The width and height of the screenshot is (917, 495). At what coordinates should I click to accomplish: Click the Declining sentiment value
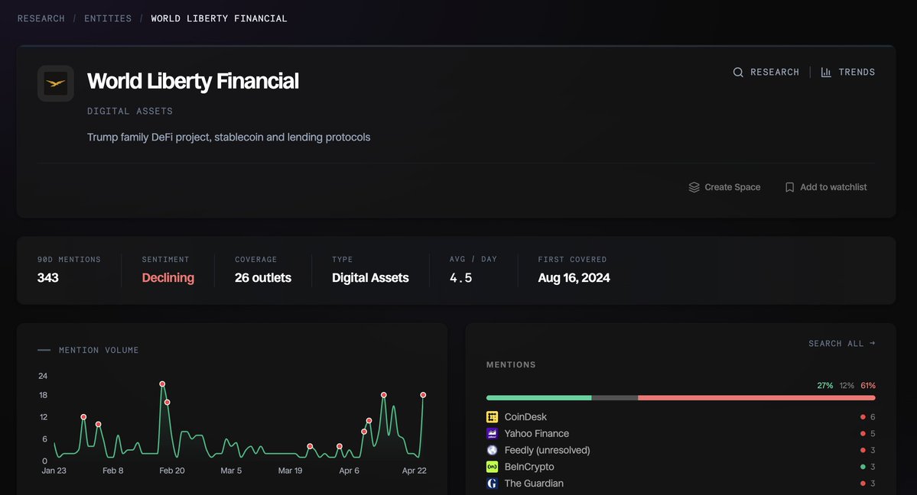pyautogui.click(x=167, y=277)
